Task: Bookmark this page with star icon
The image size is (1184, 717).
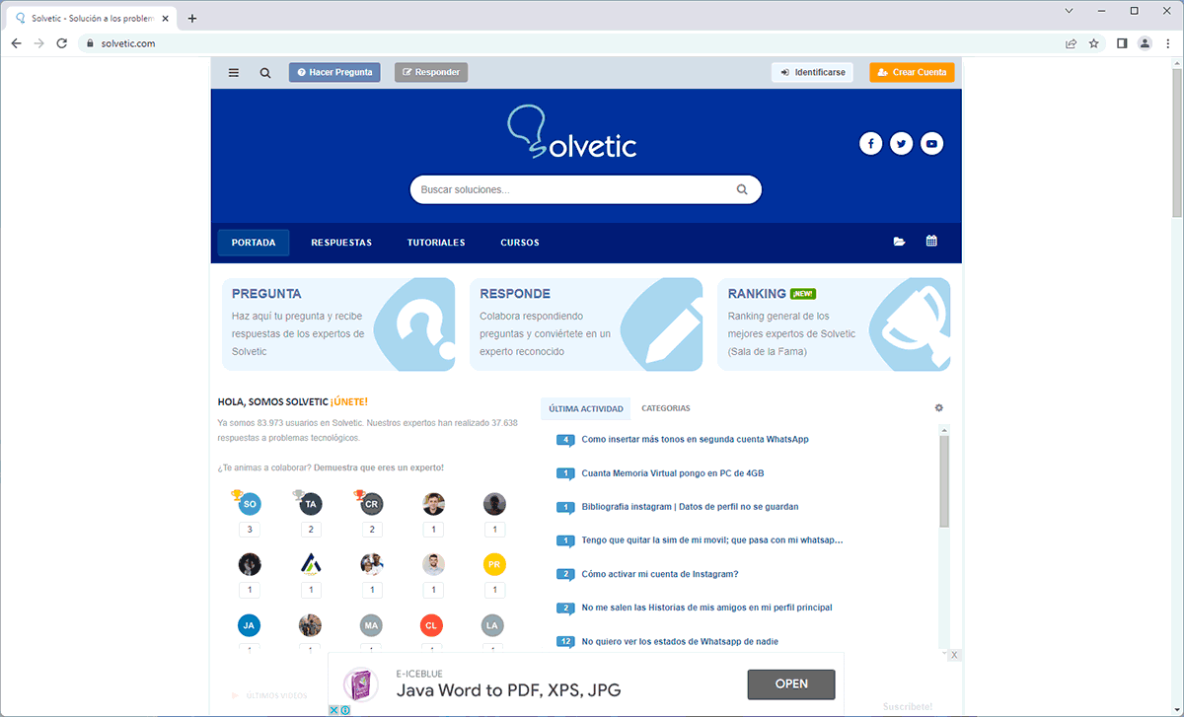Action: [x=1094, y=43]
